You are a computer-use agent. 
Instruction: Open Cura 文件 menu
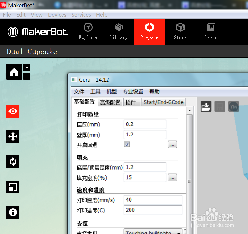[x=79, y=91]
